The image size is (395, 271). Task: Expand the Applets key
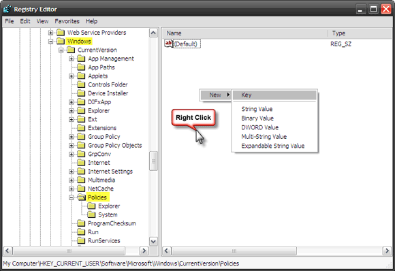coord(72,76)
